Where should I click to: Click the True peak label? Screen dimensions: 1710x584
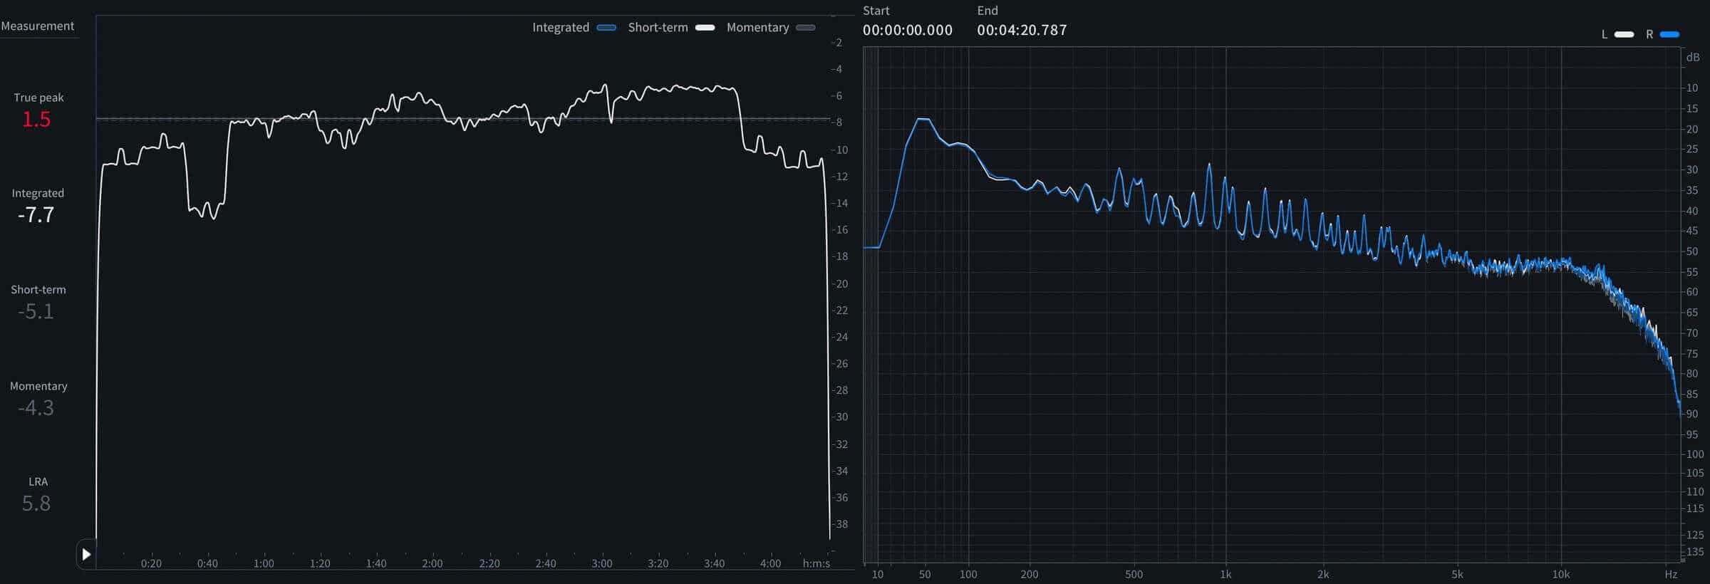38,98
